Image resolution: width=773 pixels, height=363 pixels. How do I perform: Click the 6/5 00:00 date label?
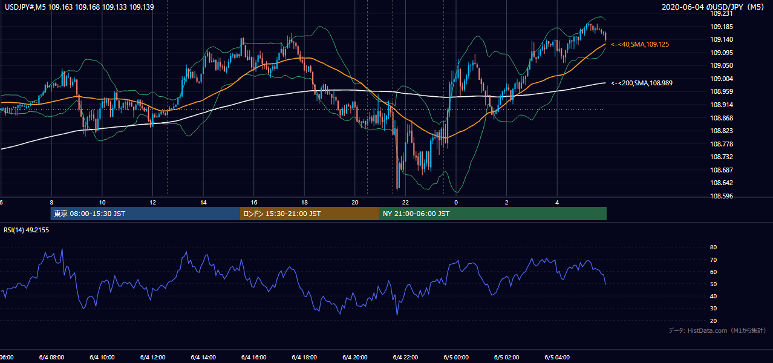(456, 358)
